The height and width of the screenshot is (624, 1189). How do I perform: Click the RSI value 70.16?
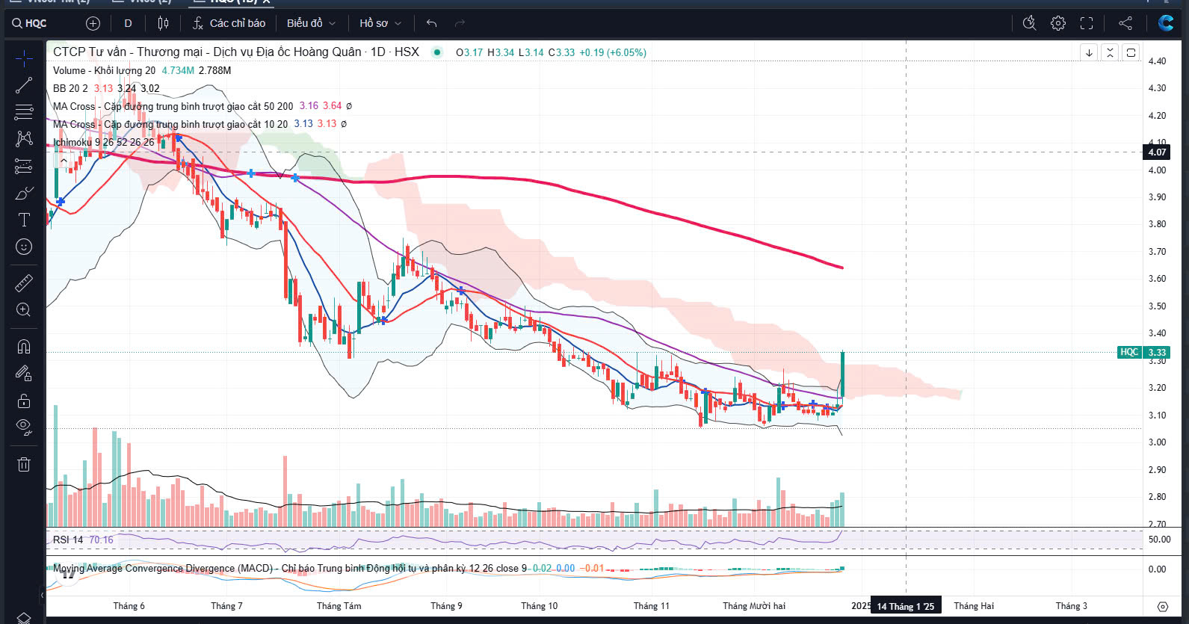102,540
